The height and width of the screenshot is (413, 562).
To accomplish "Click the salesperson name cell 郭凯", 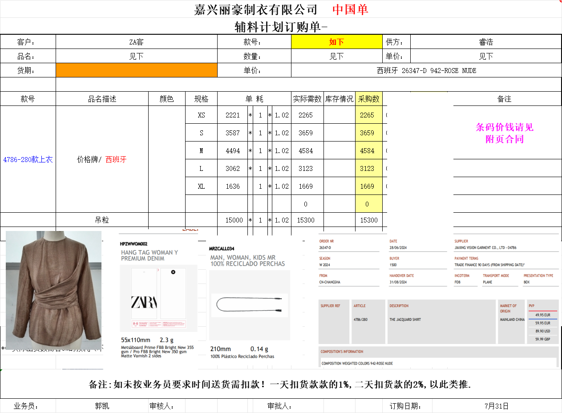I will [101, 406].
